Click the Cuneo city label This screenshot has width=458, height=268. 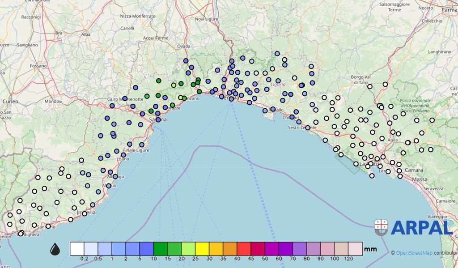[x=11, y=102]
